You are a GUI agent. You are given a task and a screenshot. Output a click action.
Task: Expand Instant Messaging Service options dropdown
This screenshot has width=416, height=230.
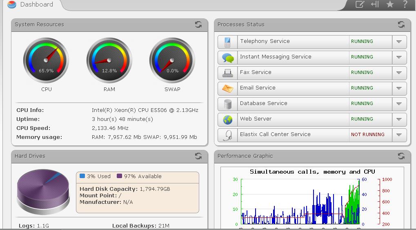[x=399, y=57]
